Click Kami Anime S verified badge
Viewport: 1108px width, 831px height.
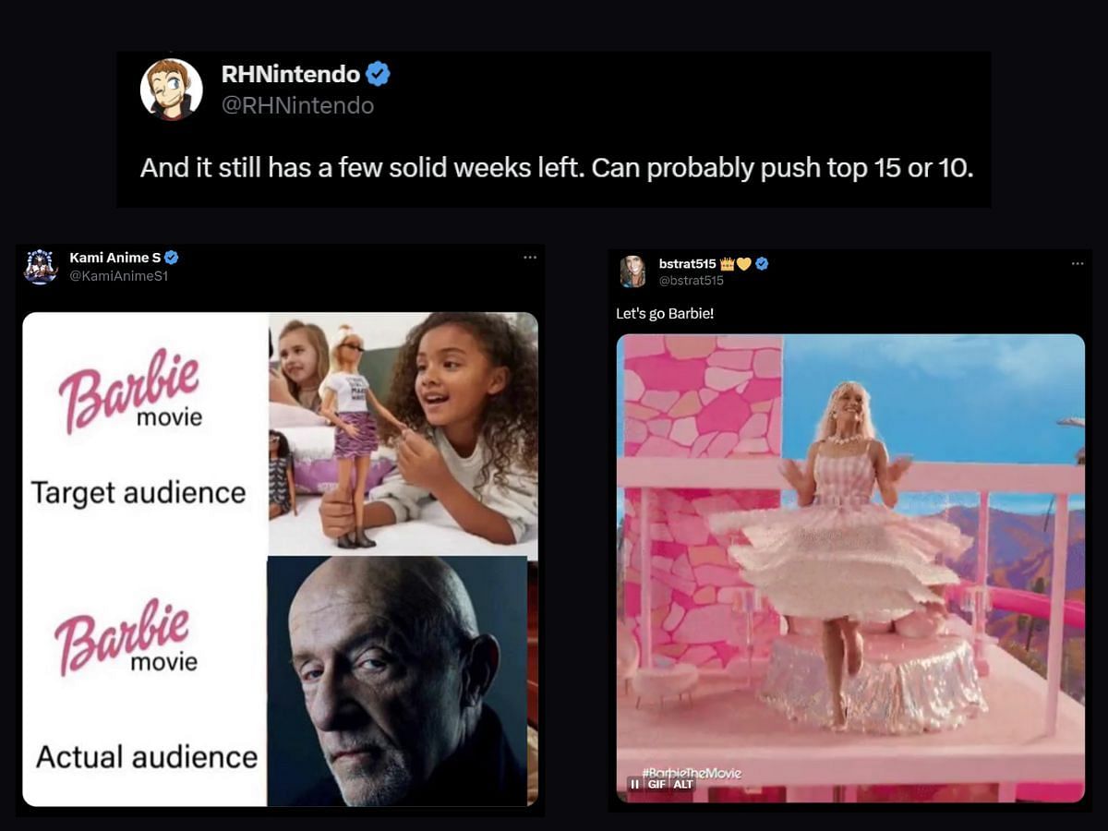172,258
